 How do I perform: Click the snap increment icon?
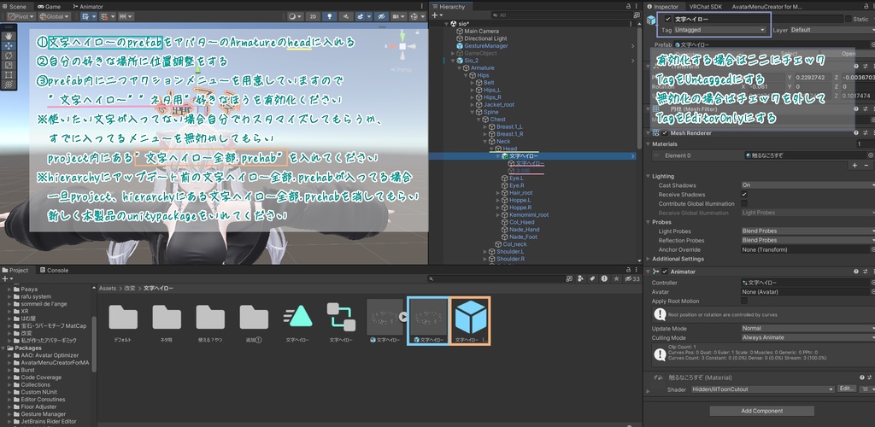pyautogui.click(x=126, y=17)
